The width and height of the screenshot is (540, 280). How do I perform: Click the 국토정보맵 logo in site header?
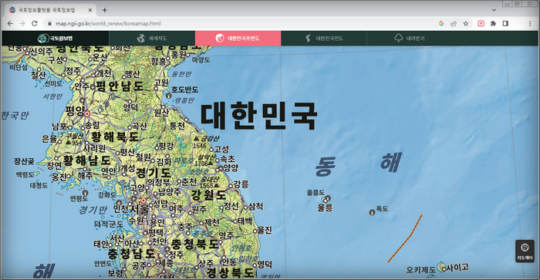coord(55,39)
